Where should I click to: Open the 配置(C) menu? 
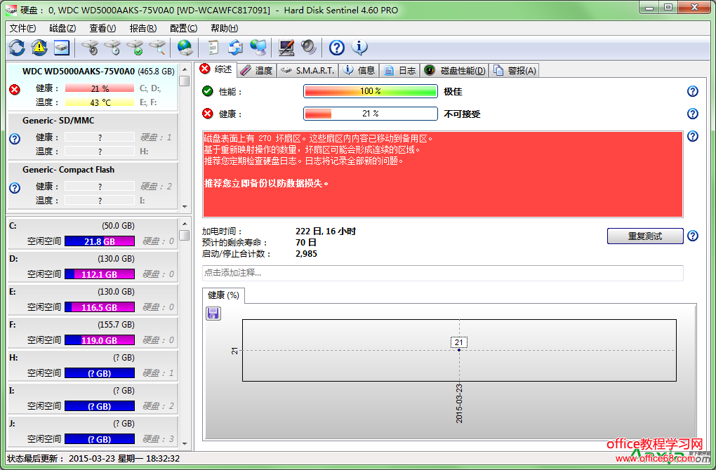click(184, 28)
